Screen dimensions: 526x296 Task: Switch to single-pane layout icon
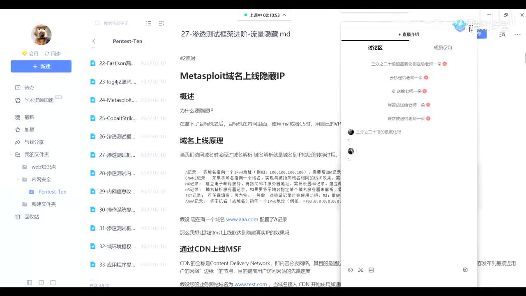click(53, 283)
